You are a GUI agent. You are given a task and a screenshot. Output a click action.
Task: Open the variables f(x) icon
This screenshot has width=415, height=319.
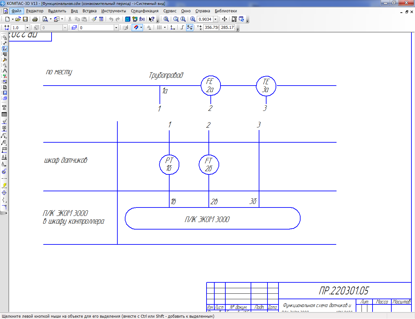coord(142,19)
